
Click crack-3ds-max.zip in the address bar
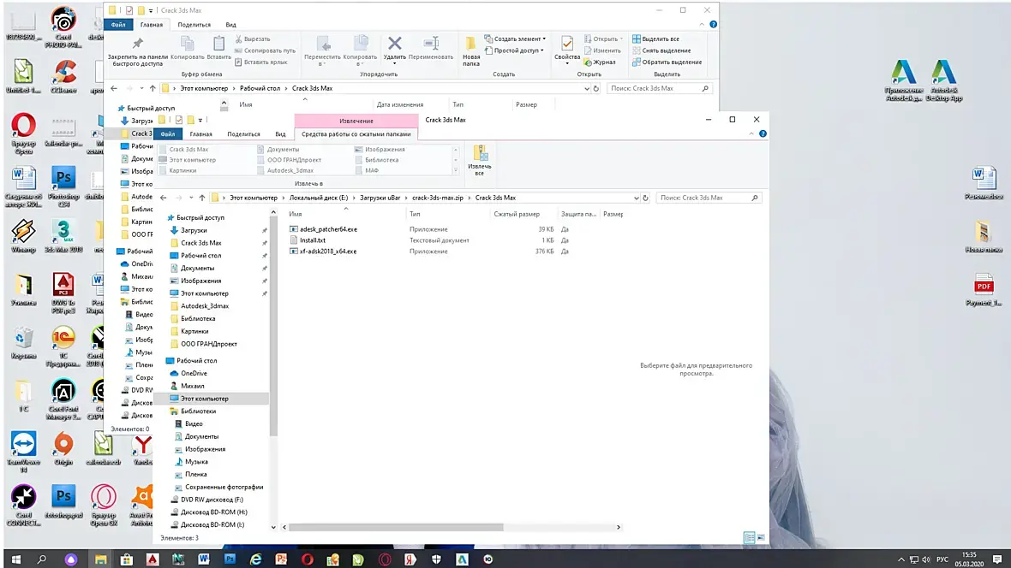tap(437, 198)
